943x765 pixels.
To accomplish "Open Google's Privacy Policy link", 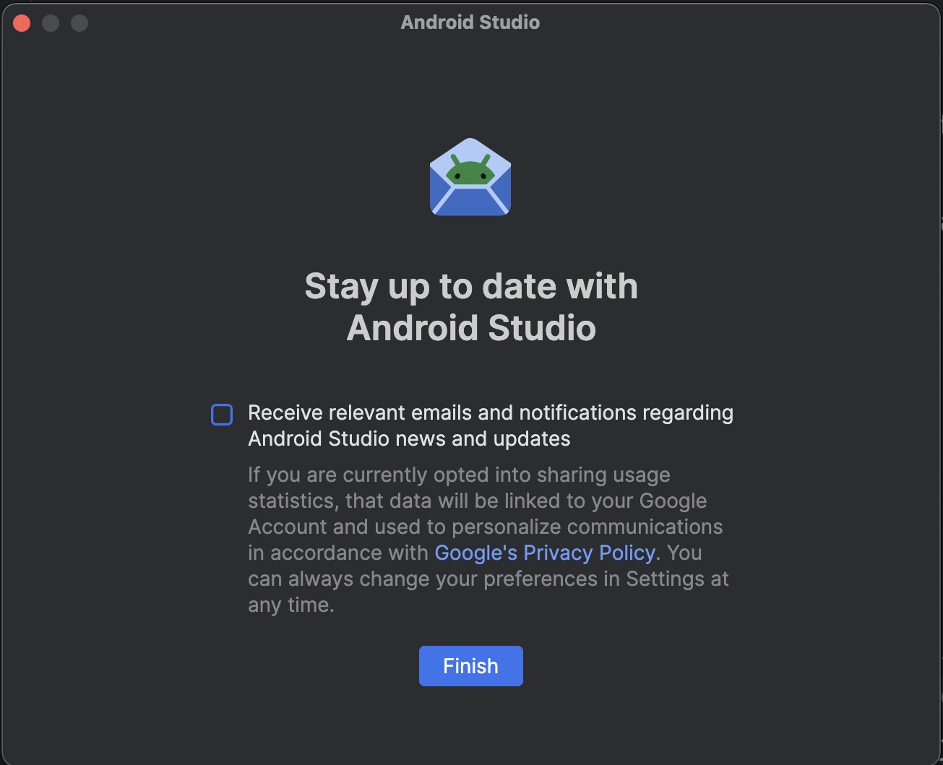I will click(x=544, y=553).
